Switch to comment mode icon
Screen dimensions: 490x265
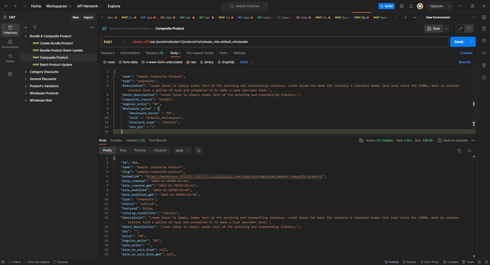tap(469, 29)
